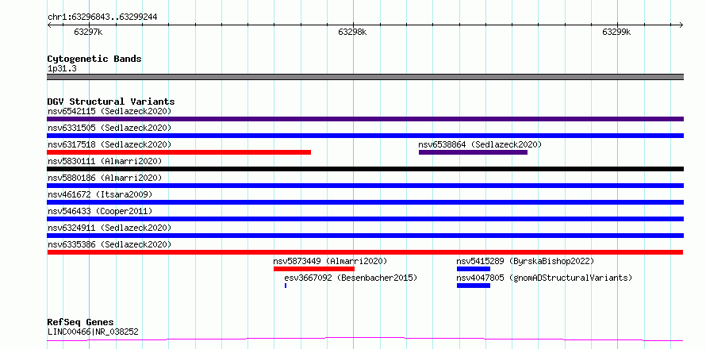Click label nsv4047805 (gnomADStructuralVariants)

point(544,278)
